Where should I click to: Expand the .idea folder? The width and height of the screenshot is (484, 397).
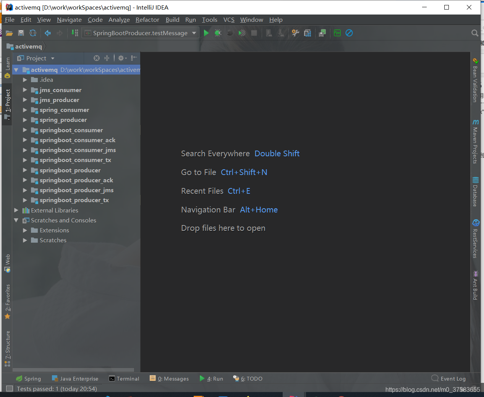tap(25, 80)
